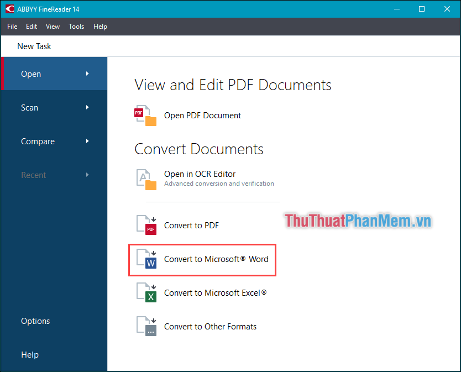Select the Convert to Microsoft Excel icon
The height and width of the screenshot is (372, 461).
coord(146,292)
